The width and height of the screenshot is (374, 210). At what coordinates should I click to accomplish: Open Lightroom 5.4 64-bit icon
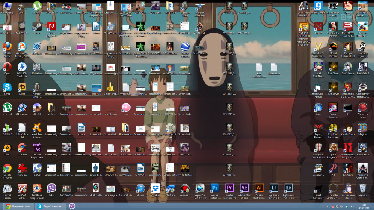(x=274, y=192)
